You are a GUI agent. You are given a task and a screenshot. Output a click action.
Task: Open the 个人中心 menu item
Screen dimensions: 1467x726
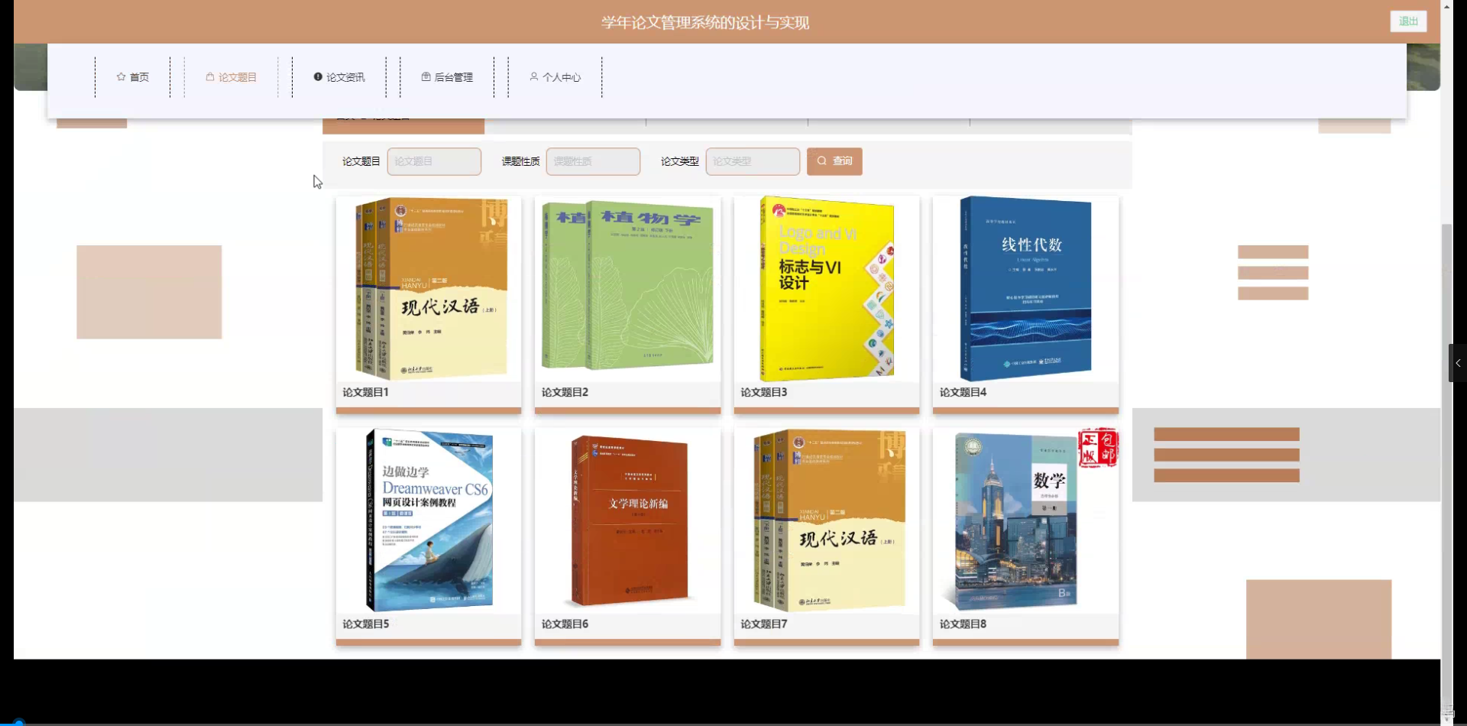click(x=555, y=77)
